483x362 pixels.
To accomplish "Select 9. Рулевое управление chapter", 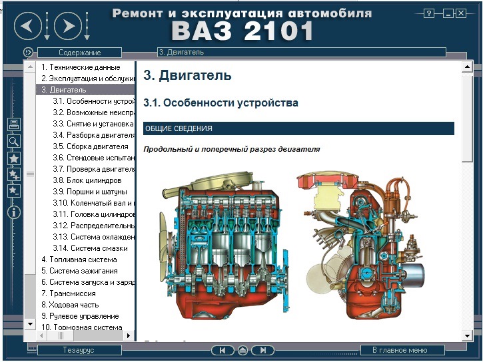I will tap(80, 316).
